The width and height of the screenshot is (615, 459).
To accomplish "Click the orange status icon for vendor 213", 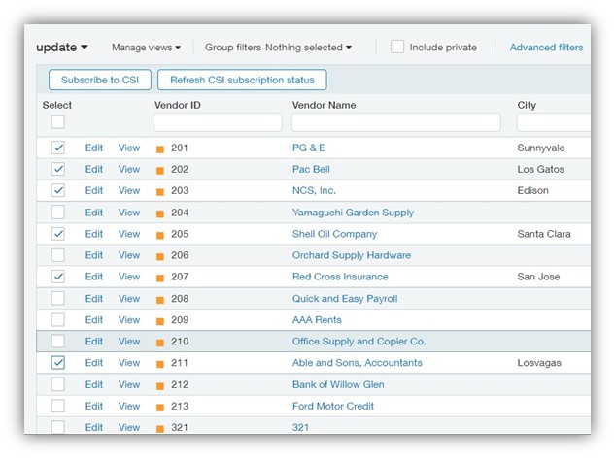I will [160, 407].
